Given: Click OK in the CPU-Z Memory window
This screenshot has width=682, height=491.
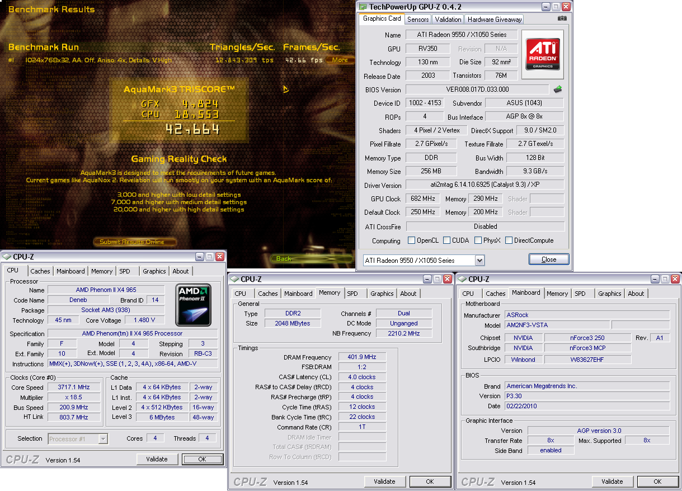Looking at the screenshot, I should 430,481.
